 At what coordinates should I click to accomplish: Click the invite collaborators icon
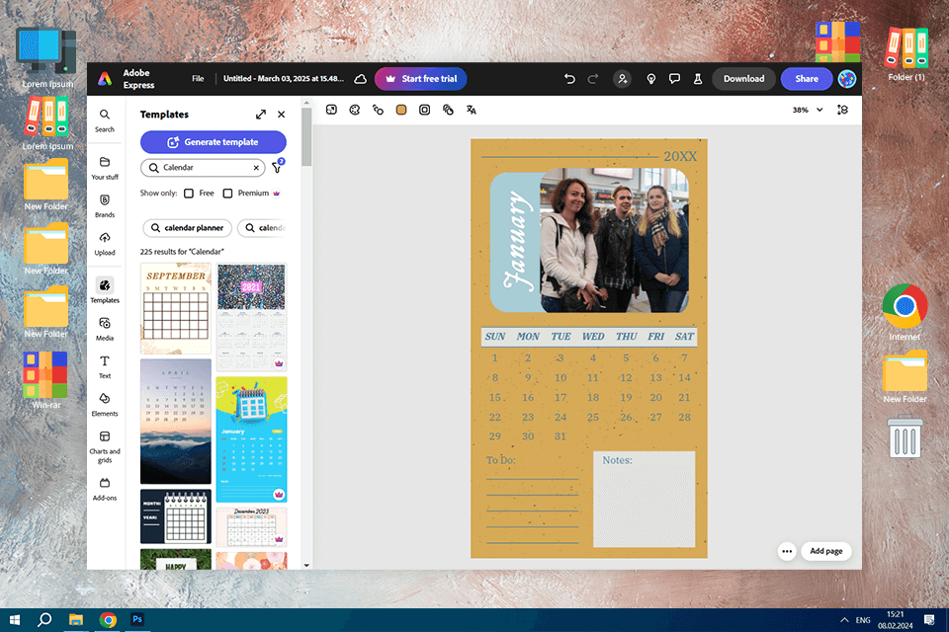pos(622,79)
